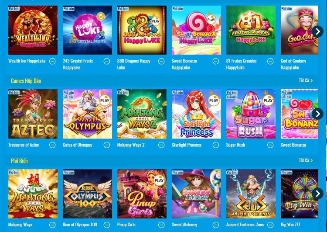Show next games in Games Hấp Dẫn row
327x232 pixels.
[x=317, y=114]
